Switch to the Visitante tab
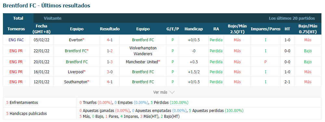This screenshot has width=325, height=122. tap(52, 18)
